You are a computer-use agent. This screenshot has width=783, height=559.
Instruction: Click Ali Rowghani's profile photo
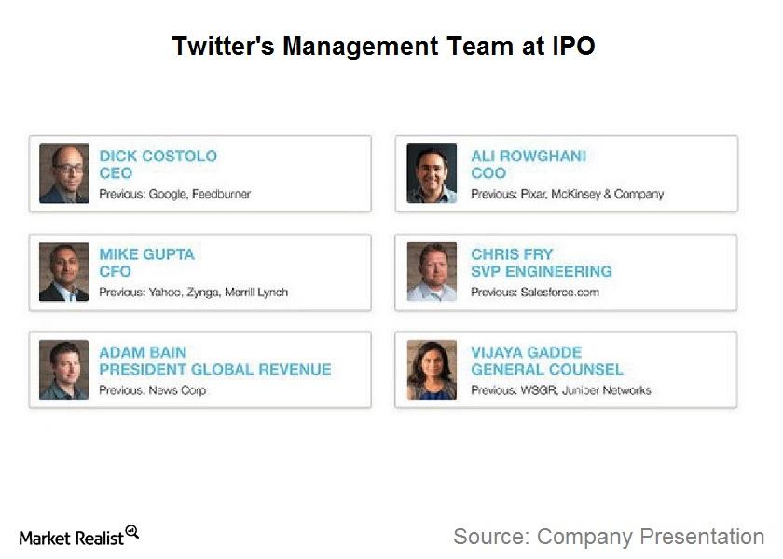pyautogui.click(x=432, y=173)
